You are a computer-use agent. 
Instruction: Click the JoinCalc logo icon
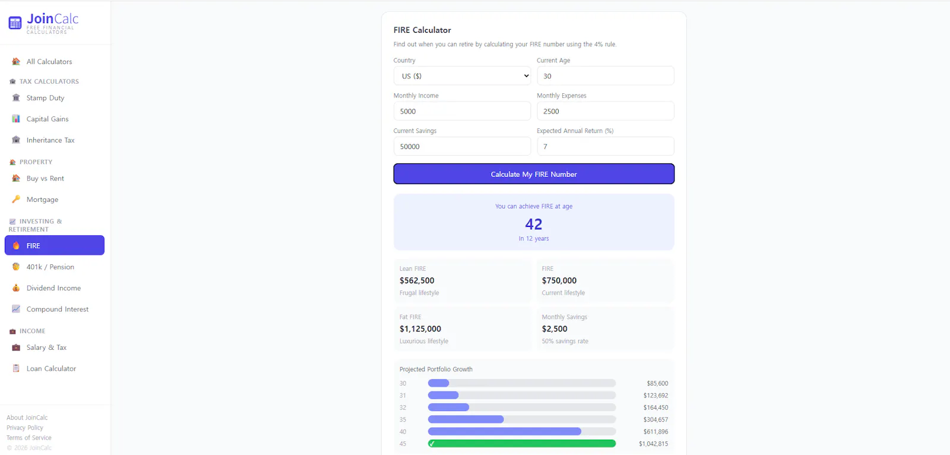(15, 23)
